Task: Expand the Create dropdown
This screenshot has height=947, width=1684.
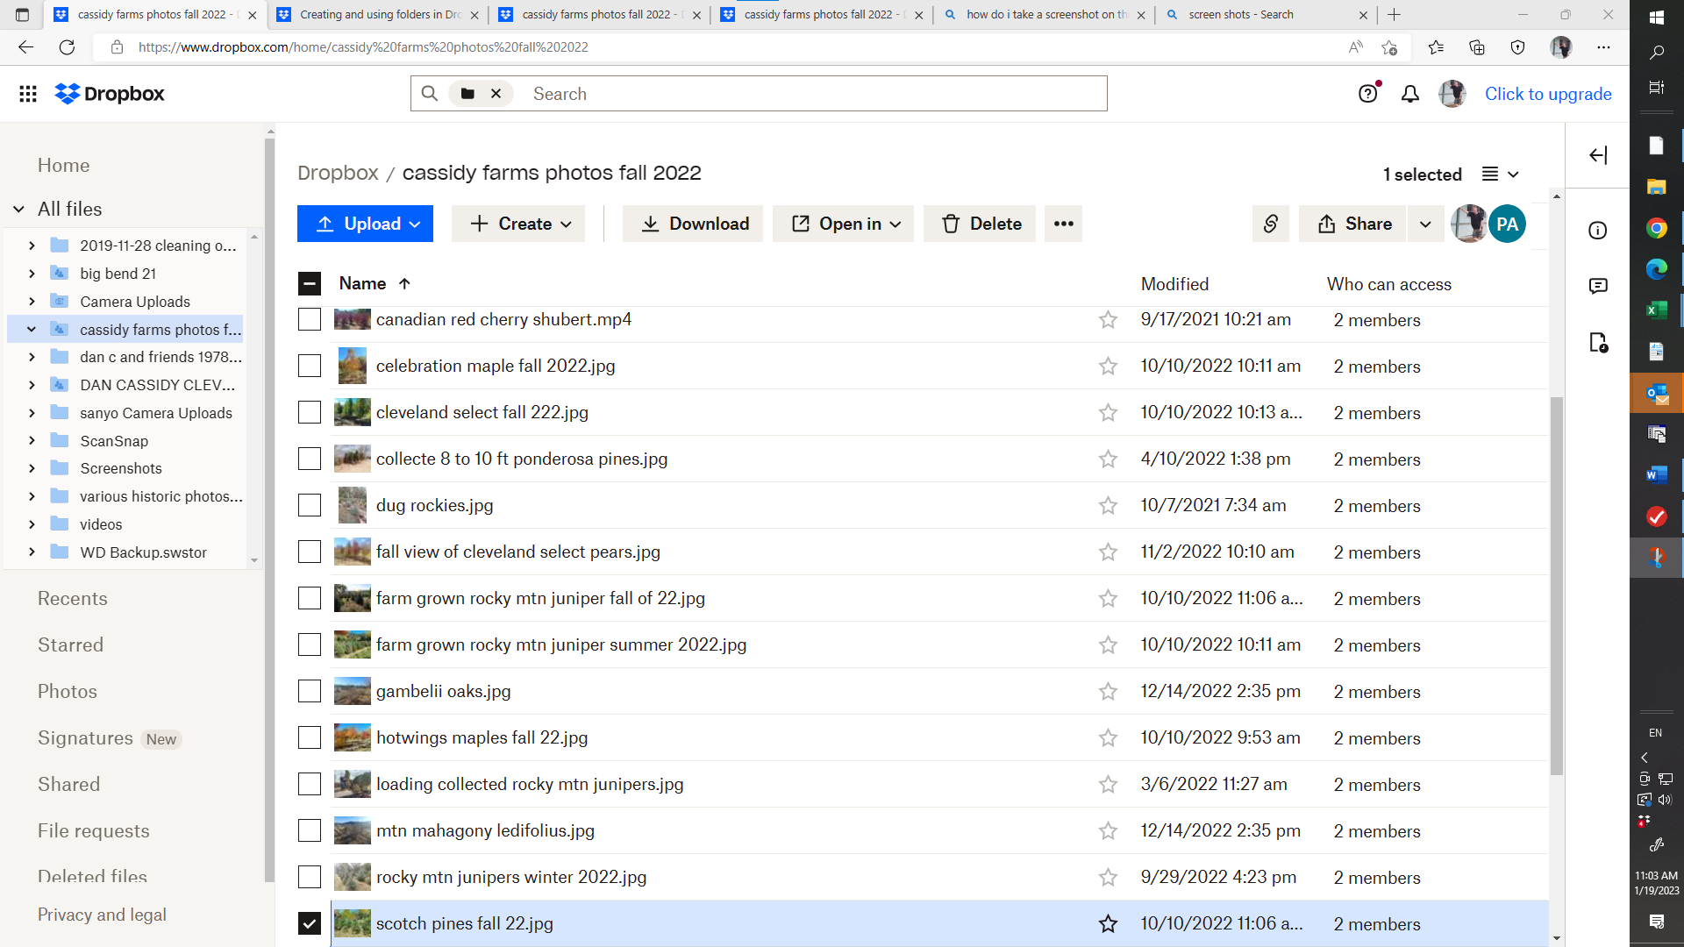Action: click(x=518, y=224)
